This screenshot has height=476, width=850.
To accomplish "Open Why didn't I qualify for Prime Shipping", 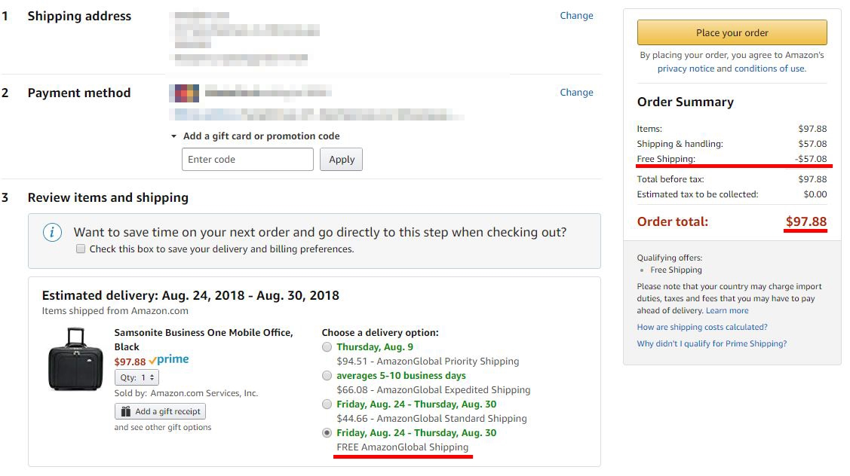I will pyautogui.click(x=712, y=344).
